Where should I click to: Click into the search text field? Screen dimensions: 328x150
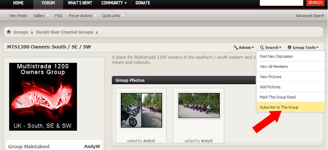point(281,2)
